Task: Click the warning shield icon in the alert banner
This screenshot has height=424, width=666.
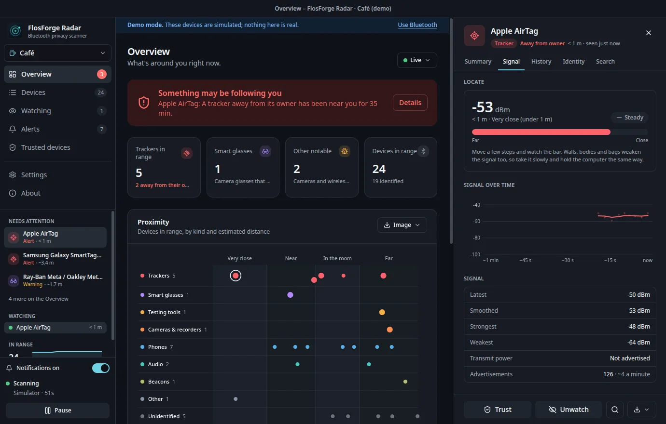Action: pos(144,103)
